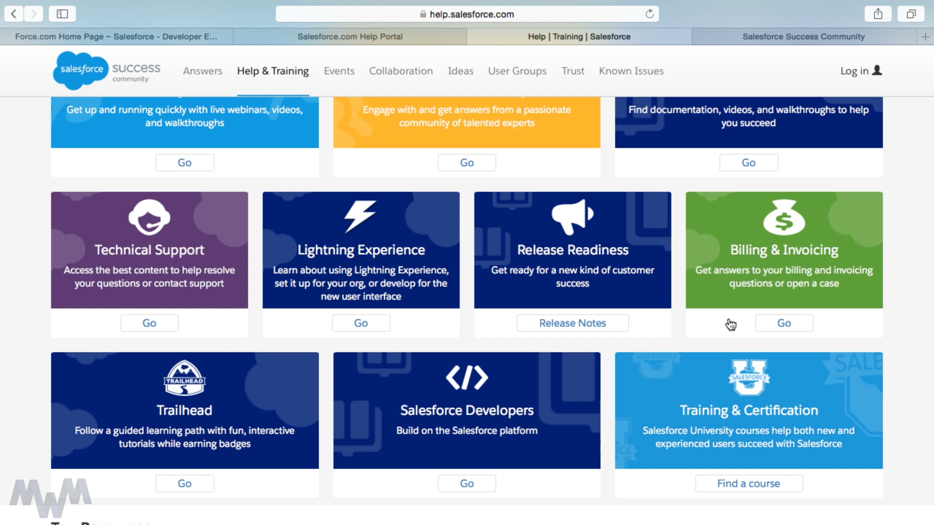This screenshot has height=525, width=934.
Task: Toggle the Safari sidebar icon
Action: 62,14
